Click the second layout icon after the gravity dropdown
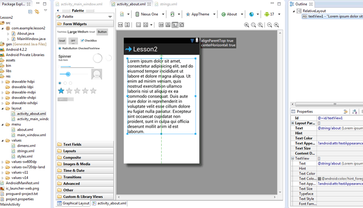Screen dimensions: 363x208 click(x=168, y=25)
